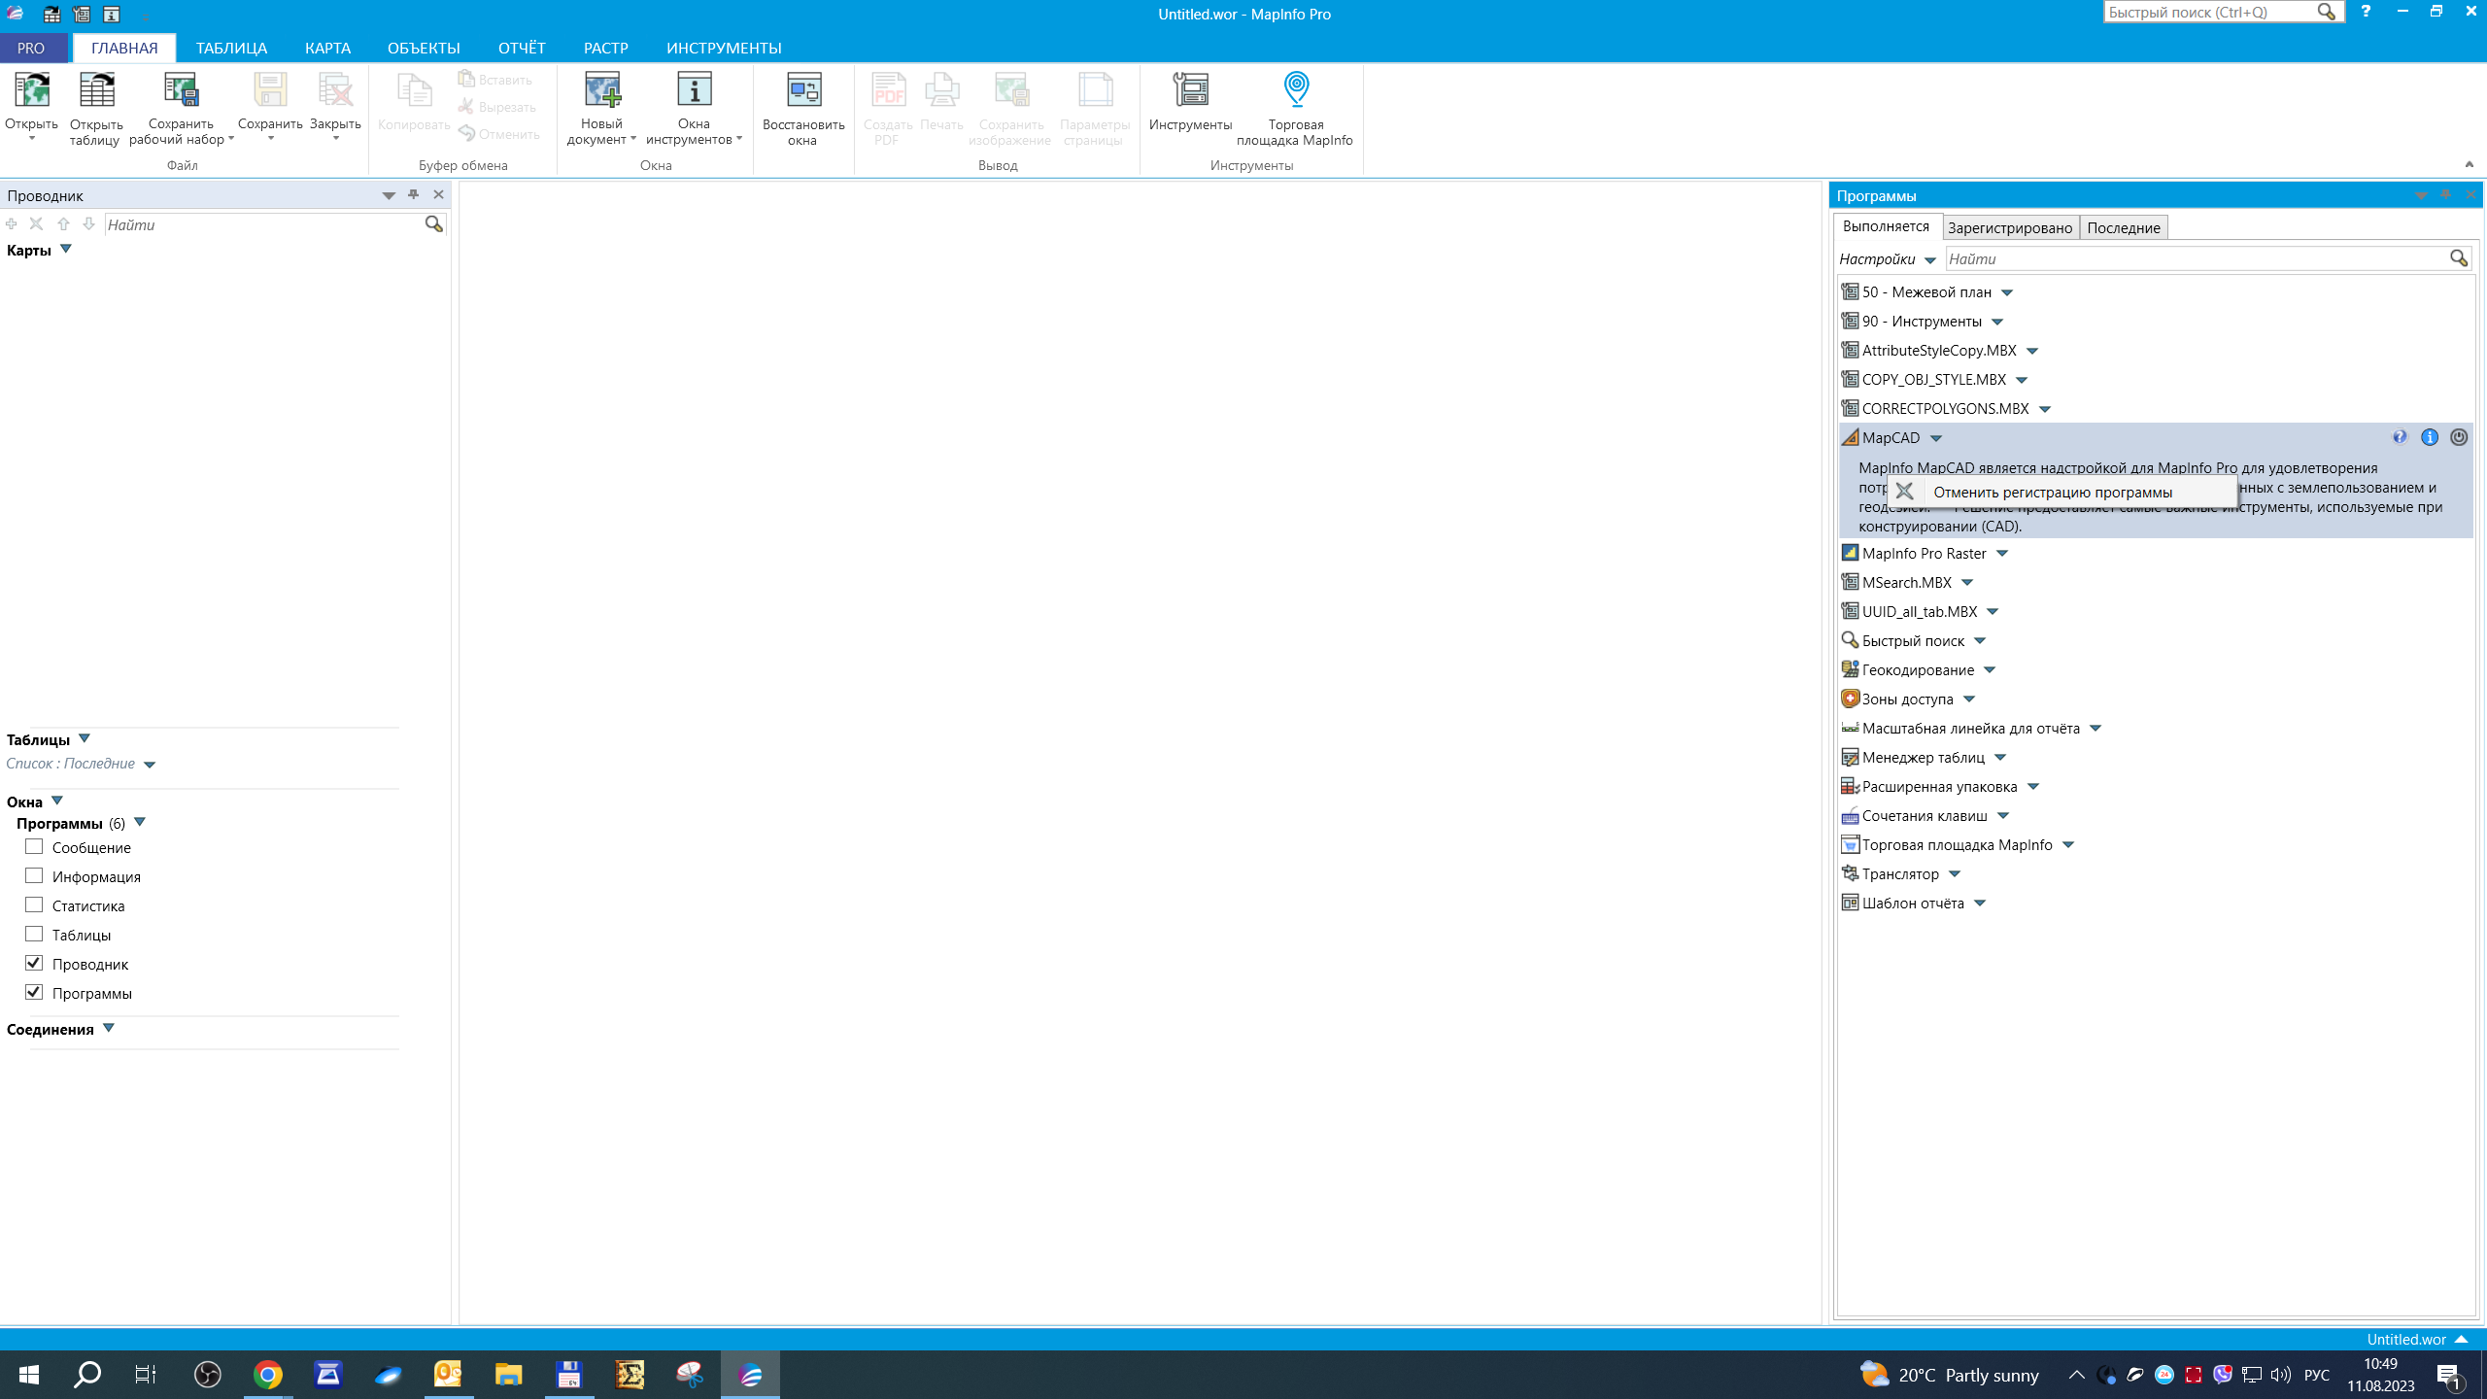Screen dimensions: 2487x1399
Task: Uncheck the Проводник window checkbox
Action: point(34,964)
